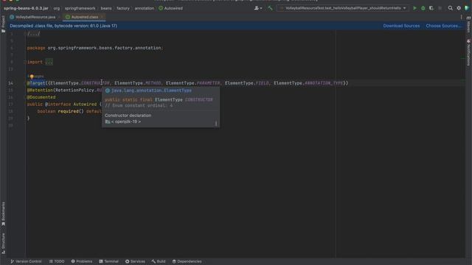472x265 pixels.
Task: Open IDE settings gear icon
Action: 459,8
